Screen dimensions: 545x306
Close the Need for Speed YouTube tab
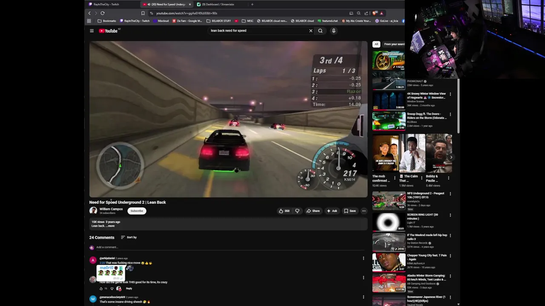[190, 4]
